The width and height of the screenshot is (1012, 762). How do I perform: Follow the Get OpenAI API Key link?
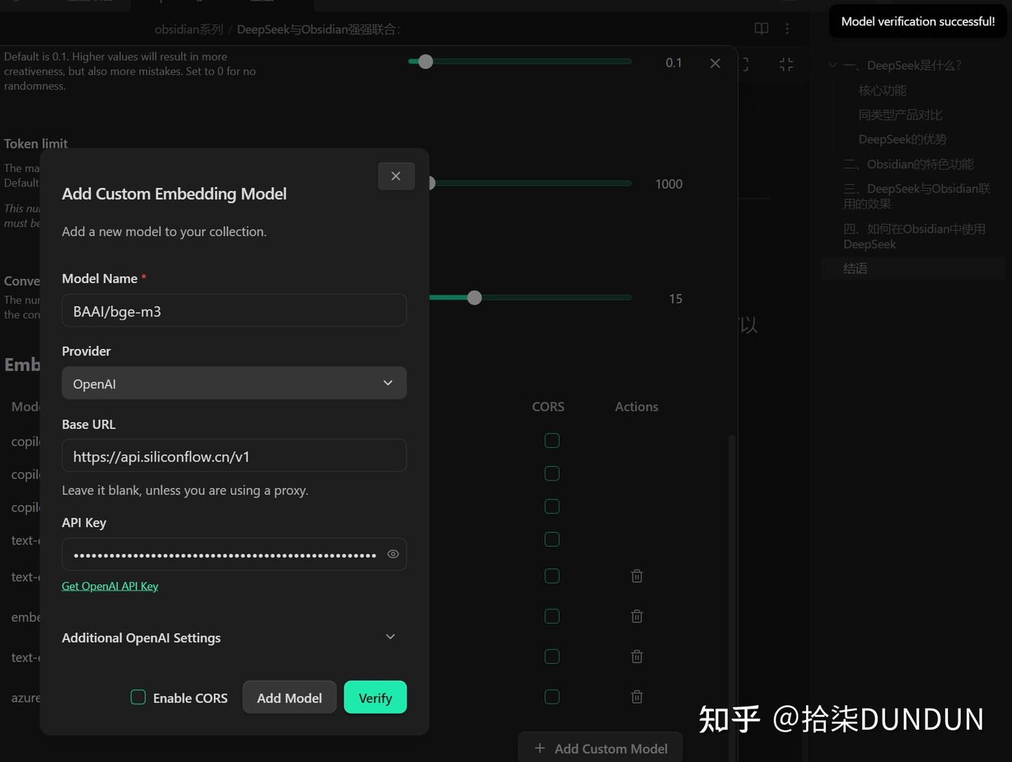coord(110,585)
